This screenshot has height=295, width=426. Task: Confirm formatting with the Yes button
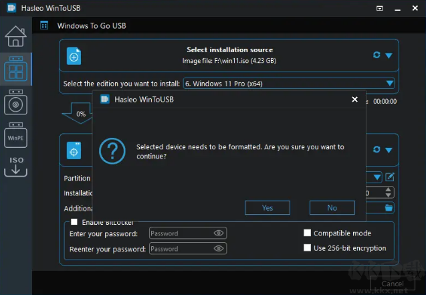(x=268, y=208)
